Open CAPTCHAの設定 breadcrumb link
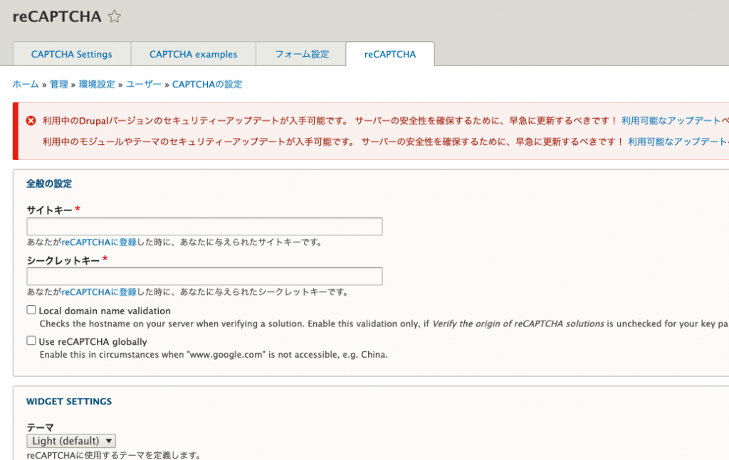The height and width of the screenshot is (460, 729). click(207, 84)
